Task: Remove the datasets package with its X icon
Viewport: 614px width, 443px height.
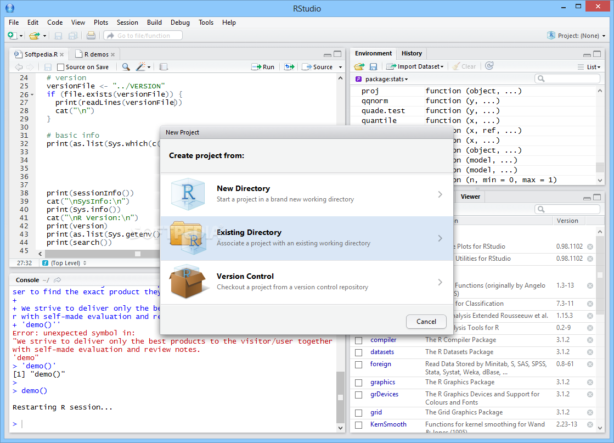Action: click(x=590, y=352)
